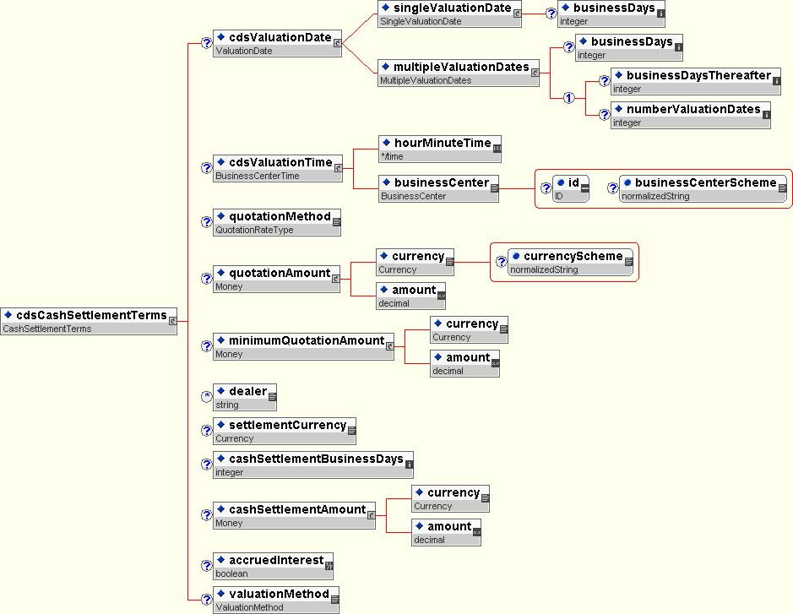Click the optional marker beside cdsValuationDate

pyautogui.click(x=206, y=44)
